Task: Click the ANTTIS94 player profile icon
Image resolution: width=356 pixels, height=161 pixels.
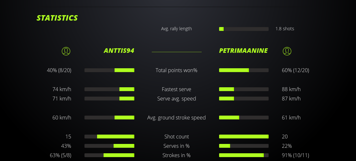Action: pos(66,51)
